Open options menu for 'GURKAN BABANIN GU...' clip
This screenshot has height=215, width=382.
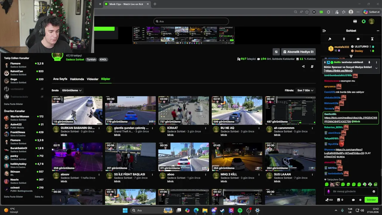point(99,128)
